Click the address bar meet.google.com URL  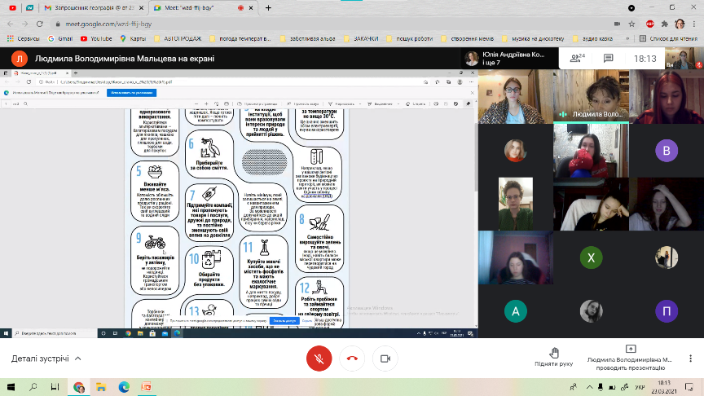pyautogui.click(x=108, y=24)
